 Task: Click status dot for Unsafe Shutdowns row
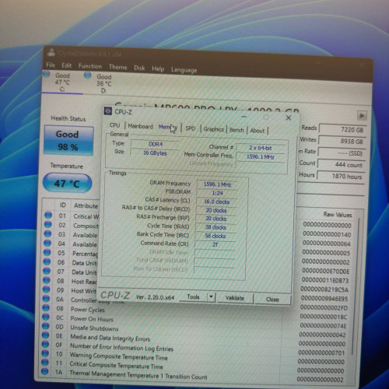pos(46,326)
